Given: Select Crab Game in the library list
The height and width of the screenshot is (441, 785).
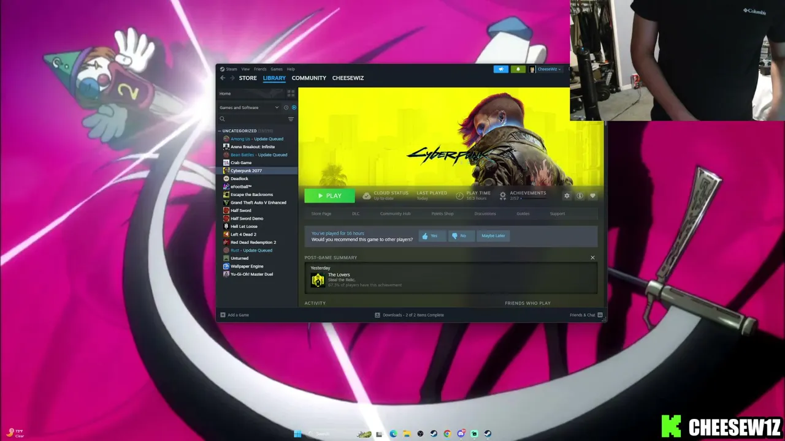Looking at the screenshot, I should click(258, 163).
